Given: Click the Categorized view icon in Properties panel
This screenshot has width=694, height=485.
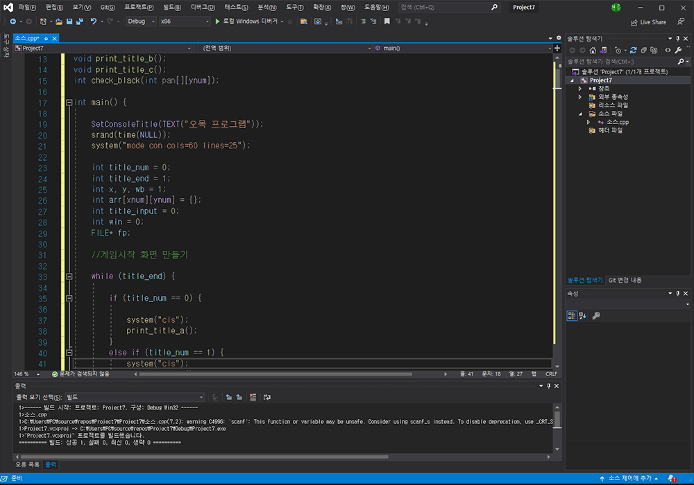Looking at the screenshot, I should click(x=572, y=315).
